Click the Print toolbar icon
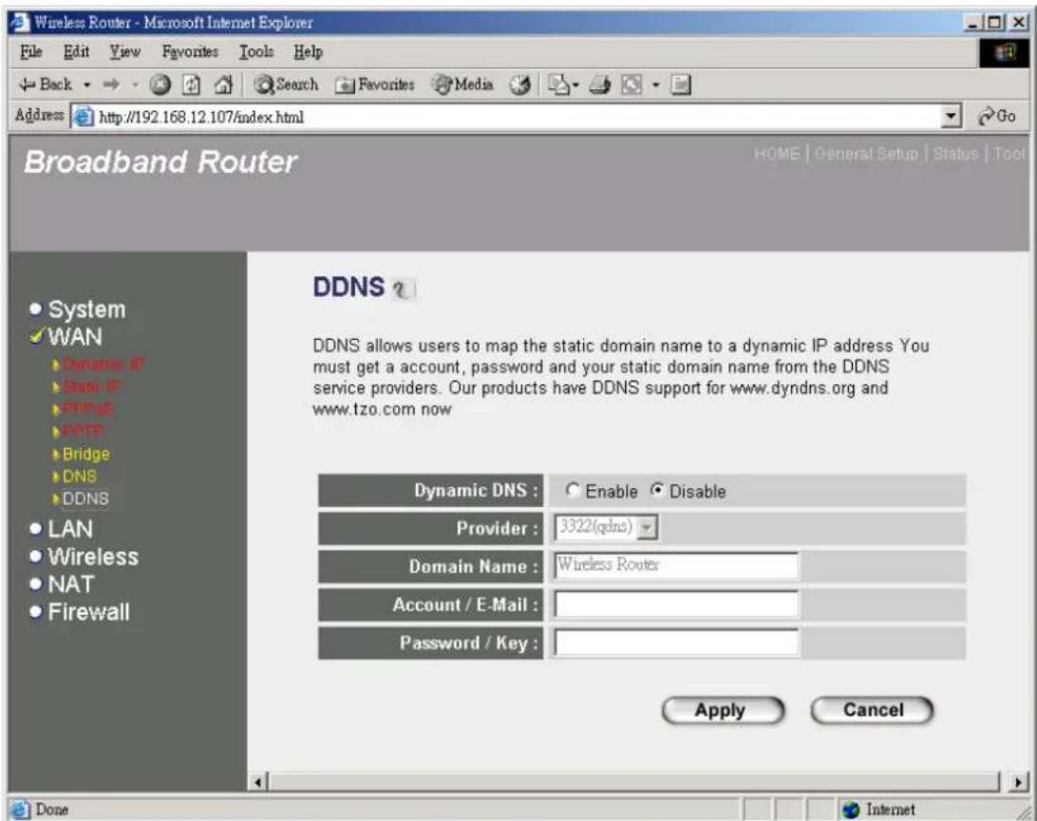Screen dimensions: 1037x821 click(599, 84)
